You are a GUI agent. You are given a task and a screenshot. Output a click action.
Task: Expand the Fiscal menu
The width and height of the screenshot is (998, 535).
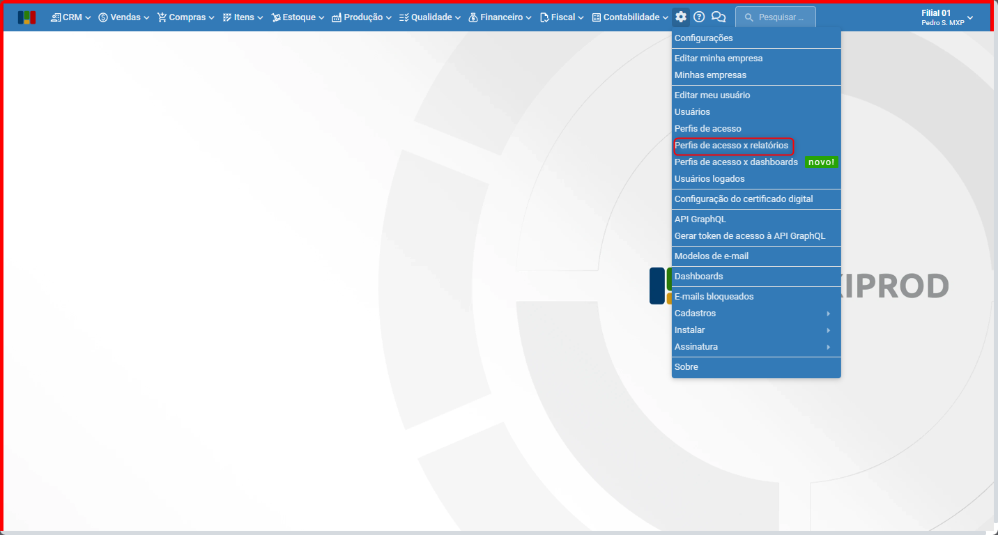[562, 17]
